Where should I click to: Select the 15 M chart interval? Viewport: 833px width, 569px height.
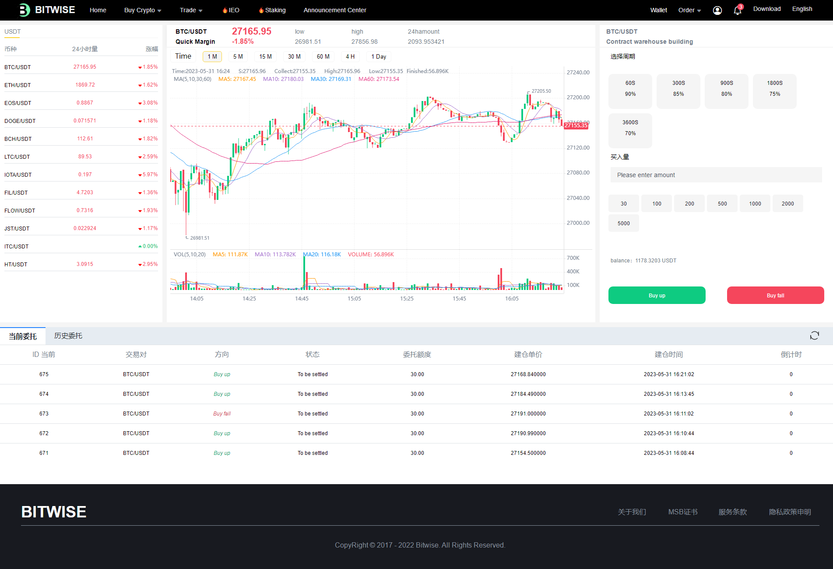[x=266, y=56]
